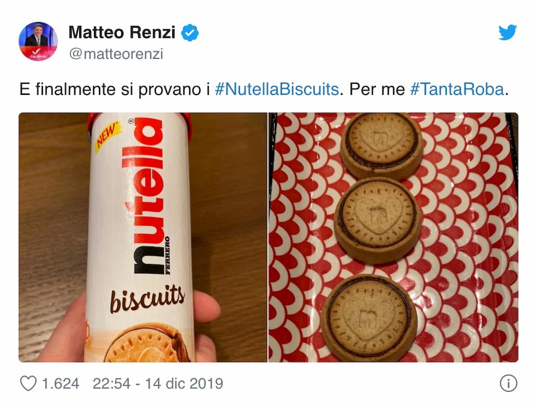Open Matteo Renzi's profile avatar
The width and height of the screenshot is (537, 405).
pyautogui.click(x=38, y=41)
